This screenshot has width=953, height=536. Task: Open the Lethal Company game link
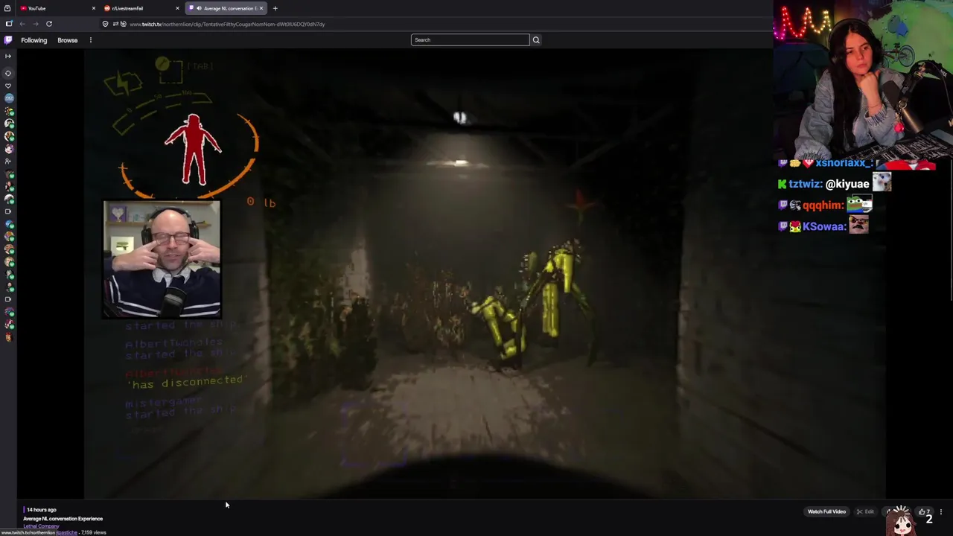tap(41, 526)
